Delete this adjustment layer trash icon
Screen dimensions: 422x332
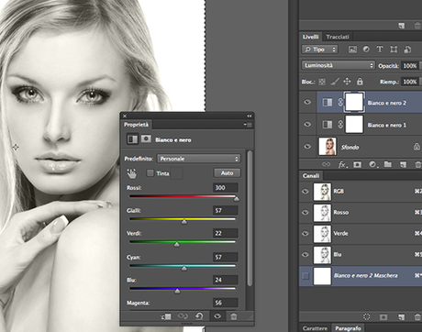[234, 316]
